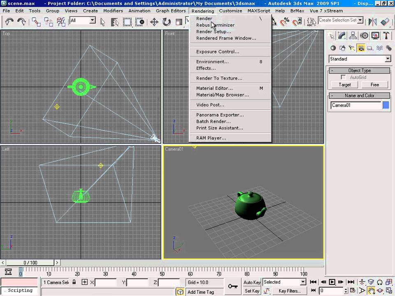Select the Cameras category icon
The height and width of the screenshot is (296, 395).
[x=361, y=48]
